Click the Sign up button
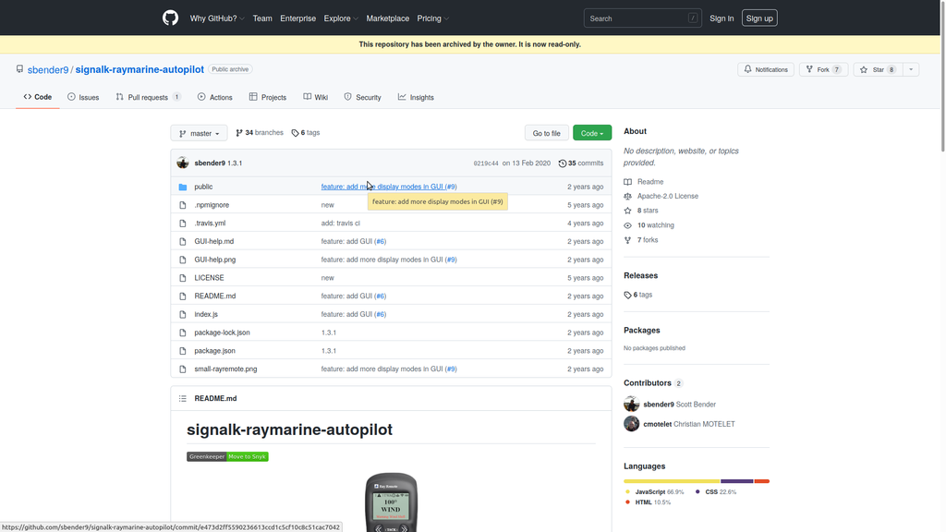The height and width of the screenshot is (532, 946). 759,18
